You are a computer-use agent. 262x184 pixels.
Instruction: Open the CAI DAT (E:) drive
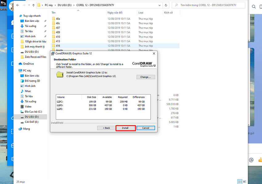[x=31, y=122]
